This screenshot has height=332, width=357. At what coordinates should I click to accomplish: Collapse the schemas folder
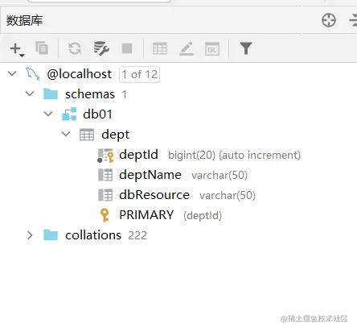tap(30, 93)
